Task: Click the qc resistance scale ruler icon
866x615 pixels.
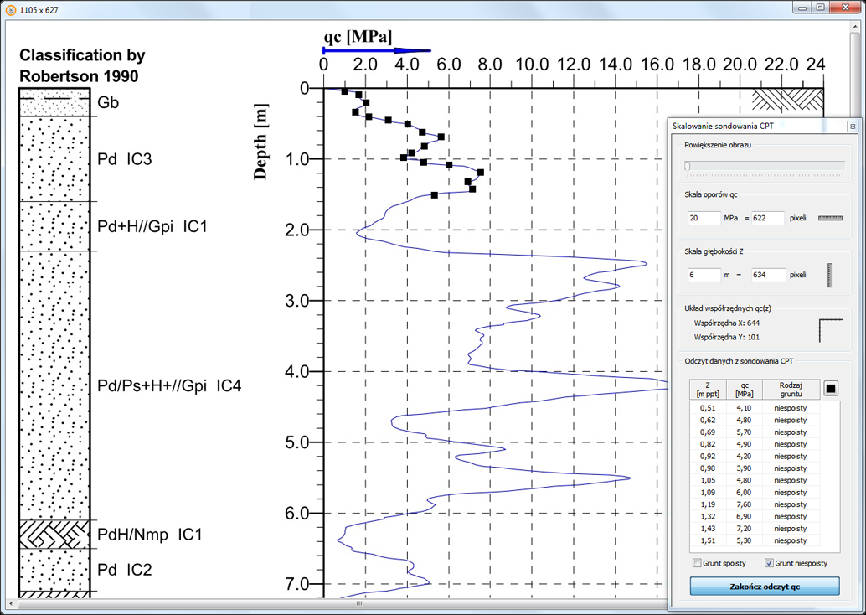Action: point(830,218)
